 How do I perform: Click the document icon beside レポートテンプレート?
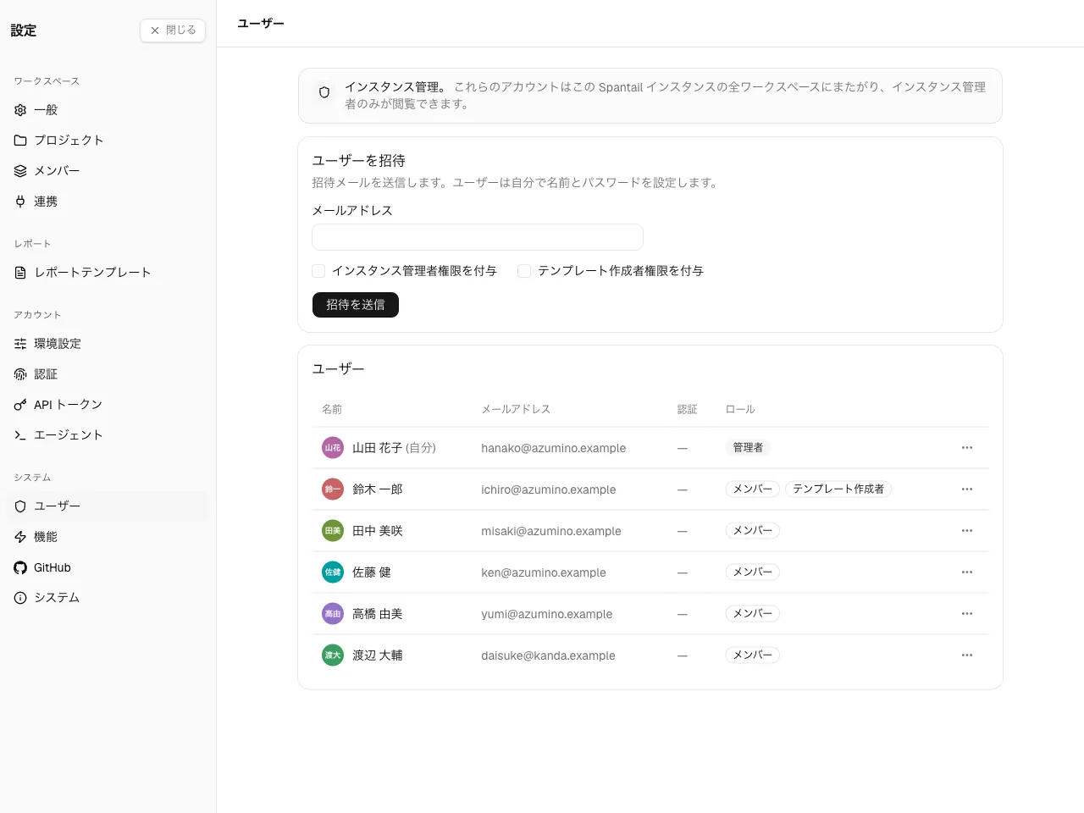click(x=20, y=273)
